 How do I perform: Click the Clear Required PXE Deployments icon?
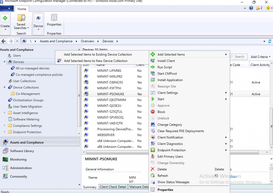coord(153,131)
